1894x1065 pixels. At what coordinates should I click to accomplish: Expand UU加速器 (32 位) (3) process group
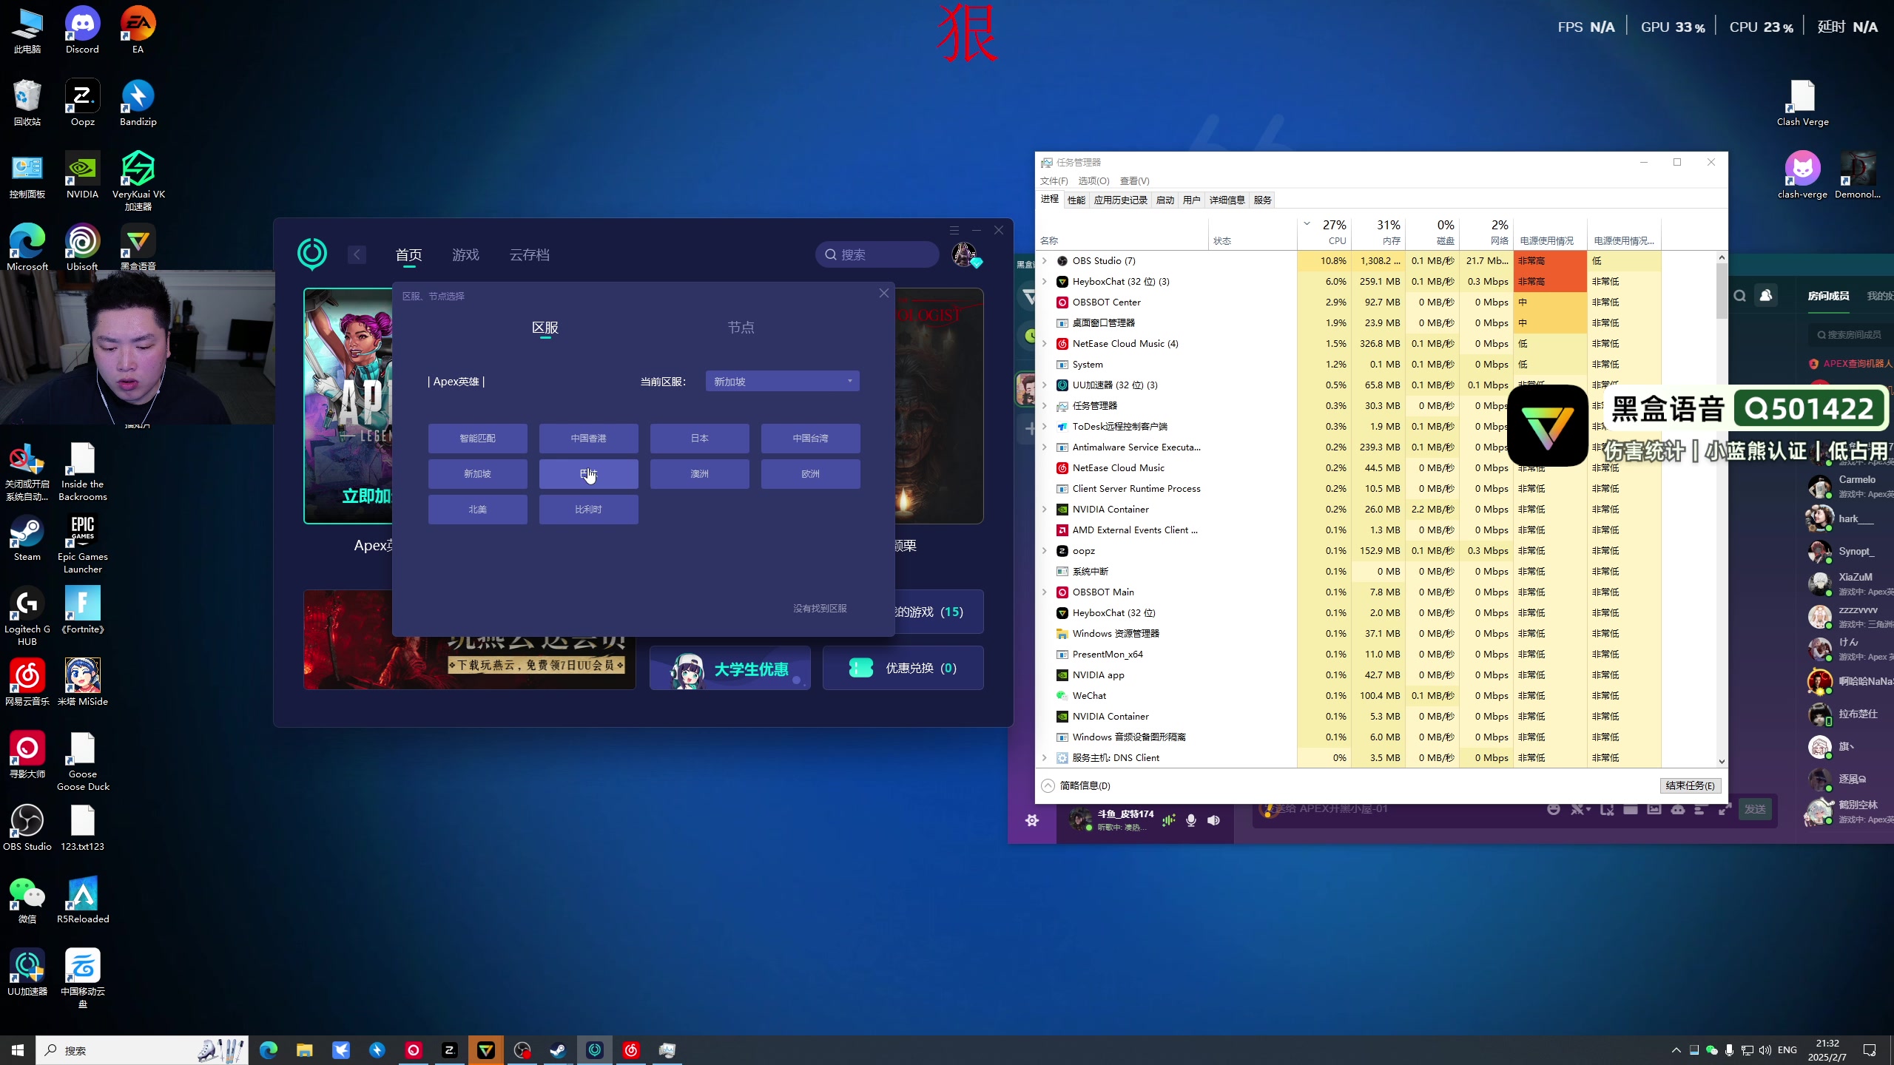(1045, 385)
